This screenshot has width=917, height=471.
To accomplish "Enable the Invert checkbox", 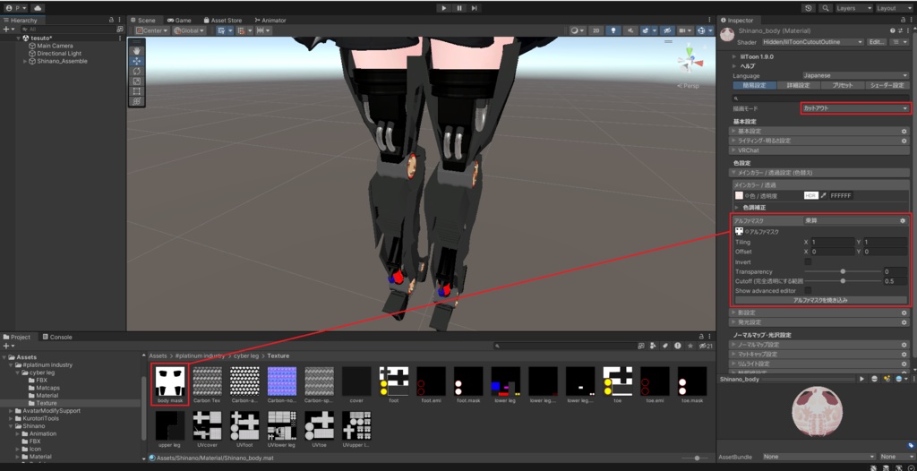I will 808,262.
